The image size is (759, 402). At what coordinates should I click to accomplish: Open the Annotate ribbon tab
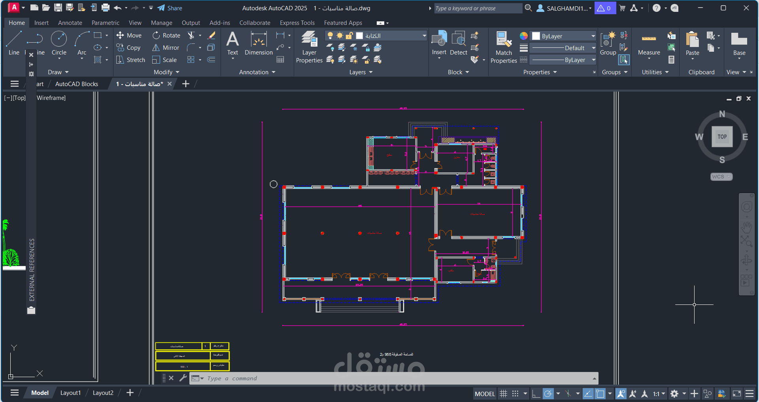(70, 23)
